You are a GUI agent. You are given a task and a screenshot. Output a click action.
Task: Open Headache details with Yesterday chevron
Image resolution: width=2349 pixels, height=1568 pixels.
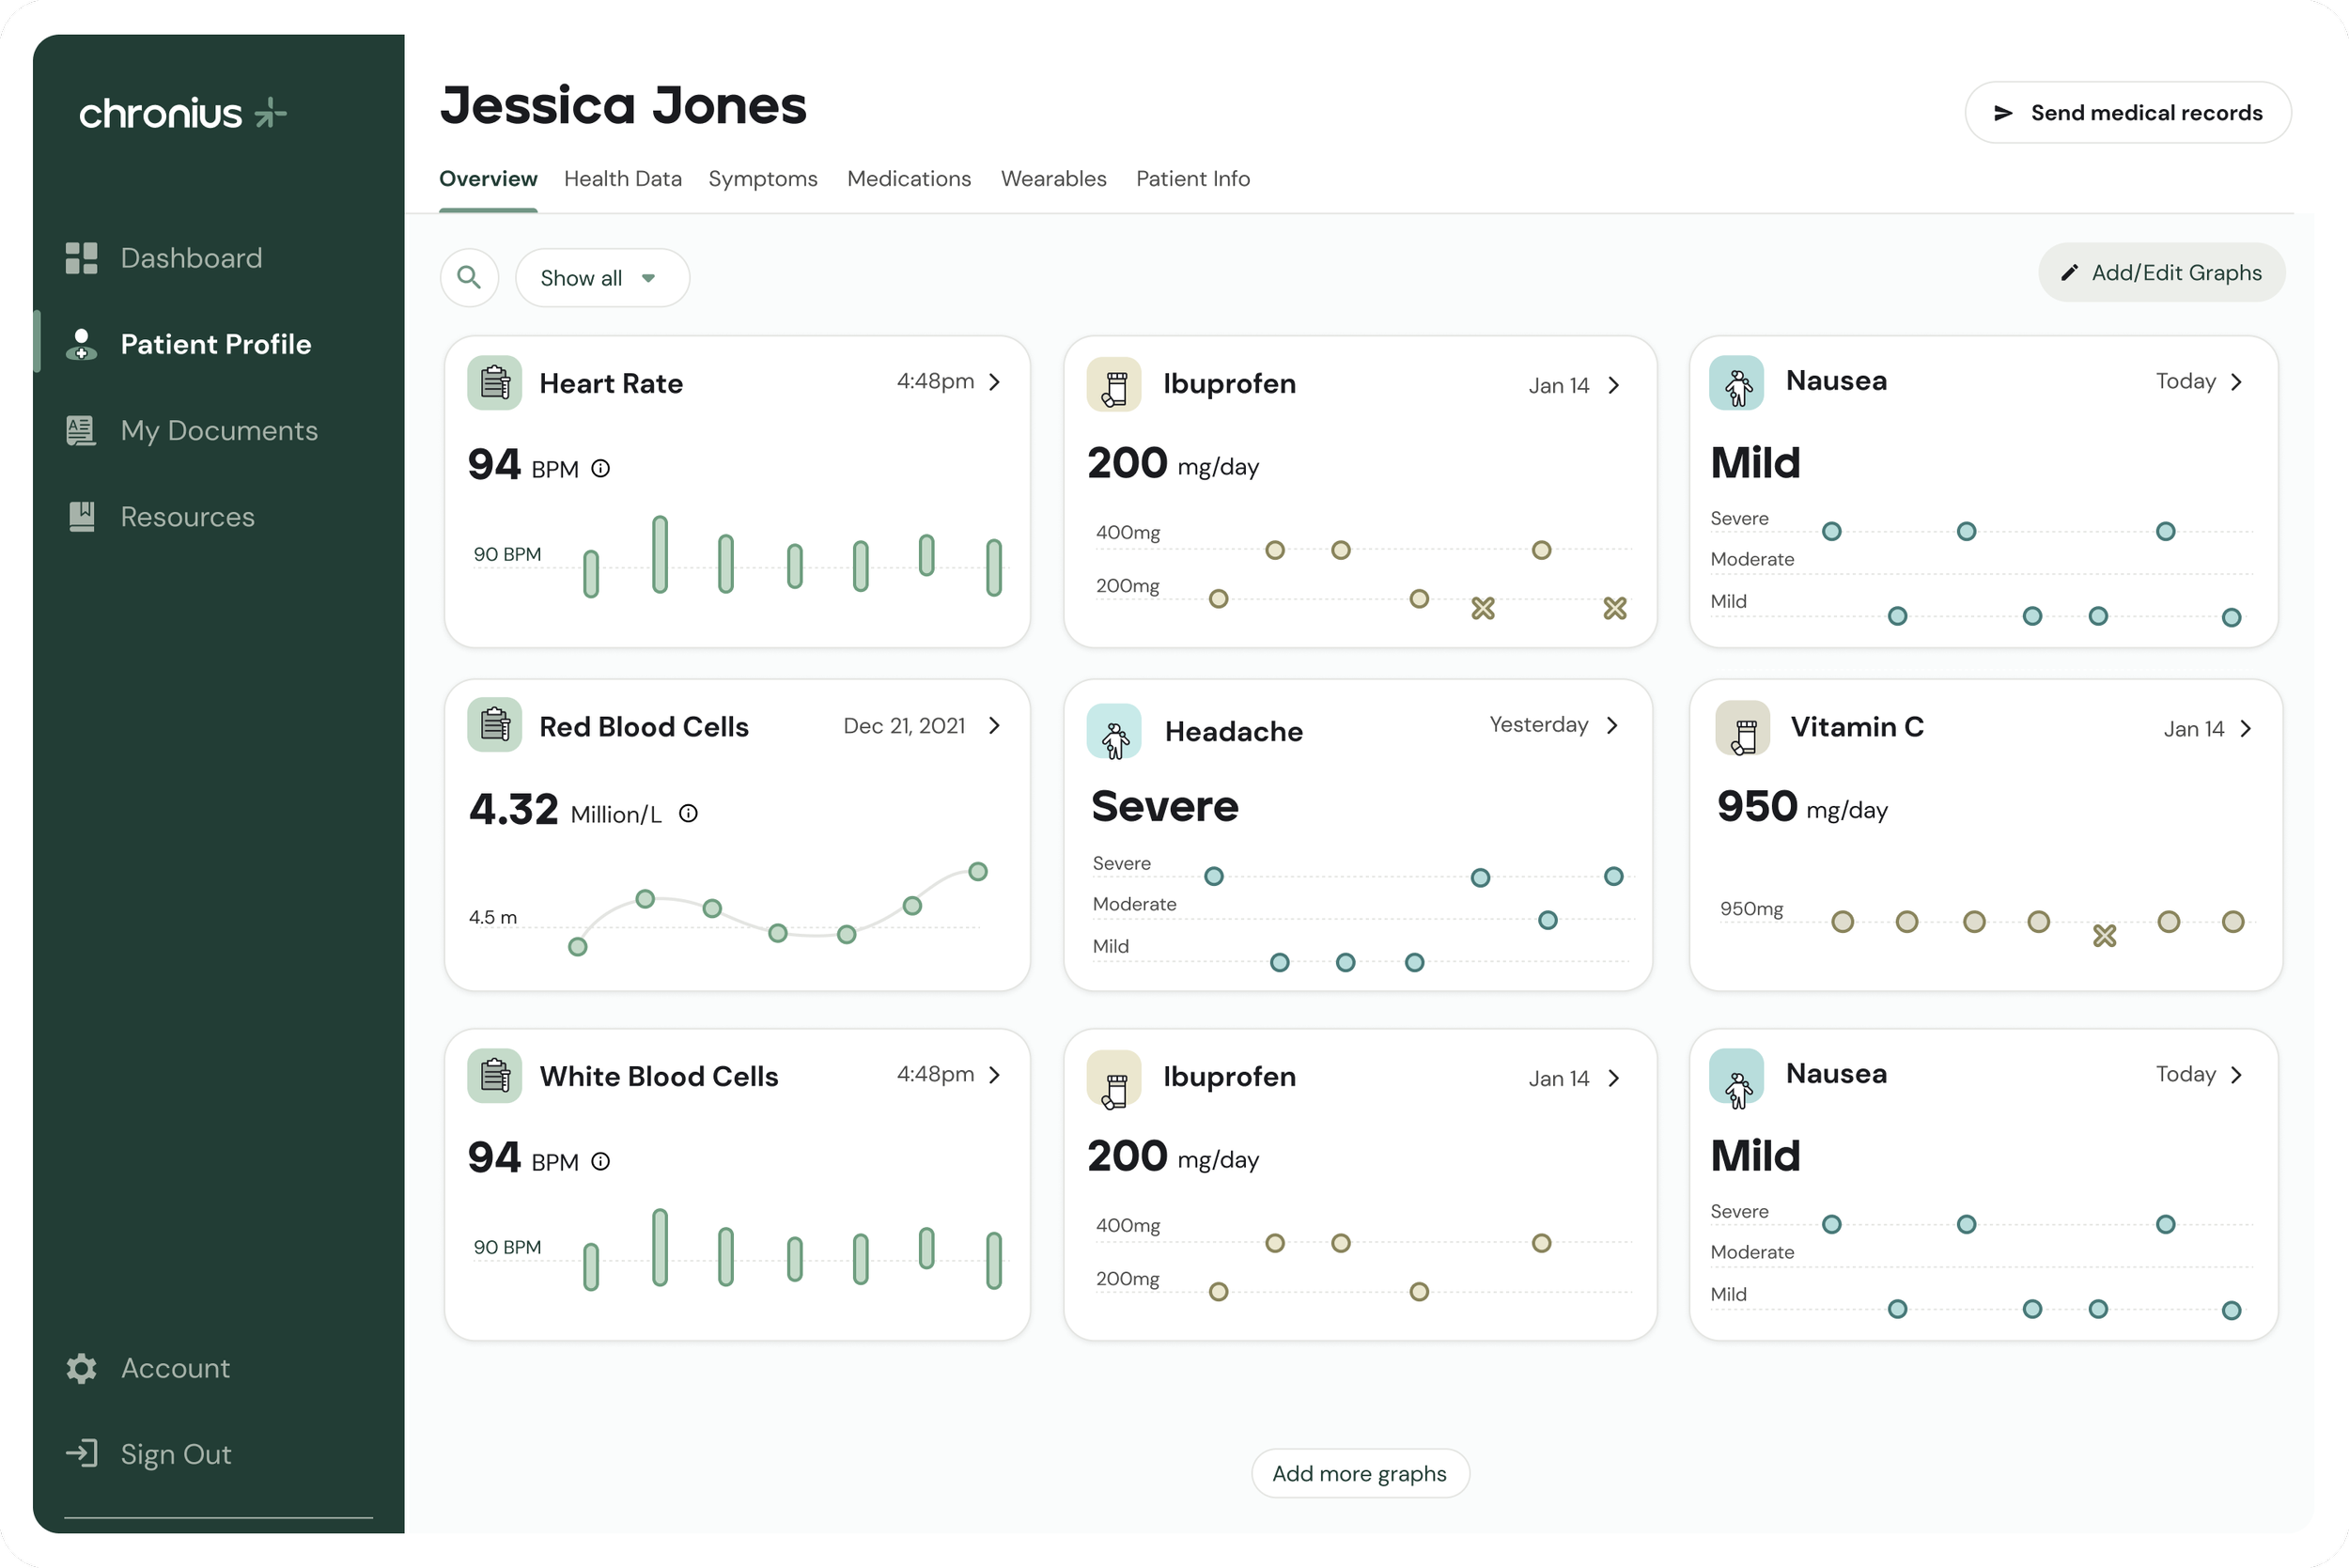click(1612, 725)
